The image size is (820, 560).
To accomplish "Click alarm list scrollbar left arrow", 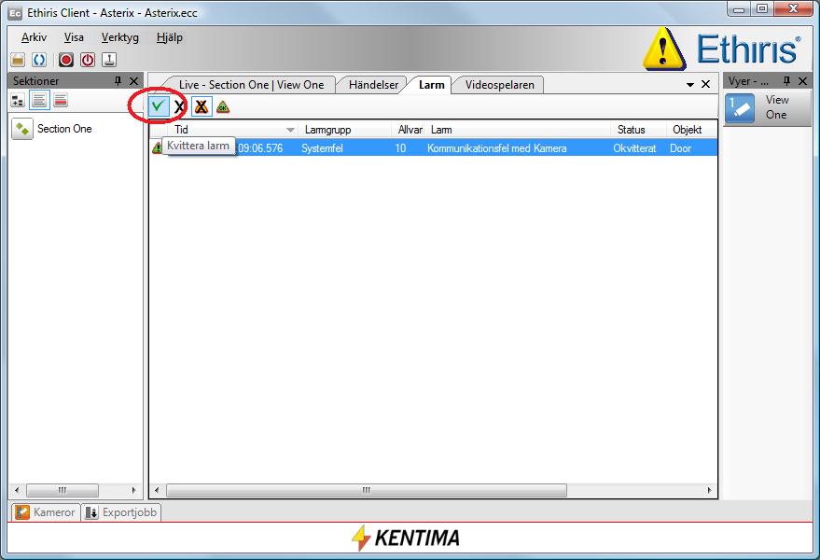I will coord(157,490).
